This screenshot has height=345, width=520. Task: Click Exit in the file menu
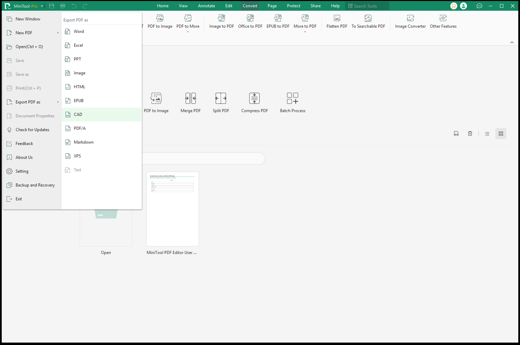coord(32,199)
